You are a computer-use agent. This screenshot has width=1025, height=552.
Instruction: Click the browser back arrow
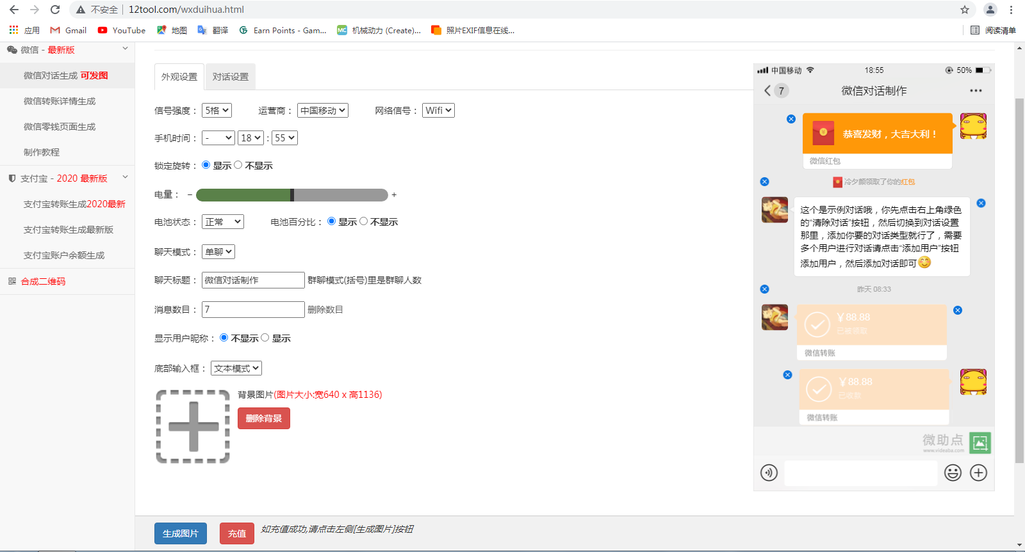pyautogui.click(x=14, y=10)
